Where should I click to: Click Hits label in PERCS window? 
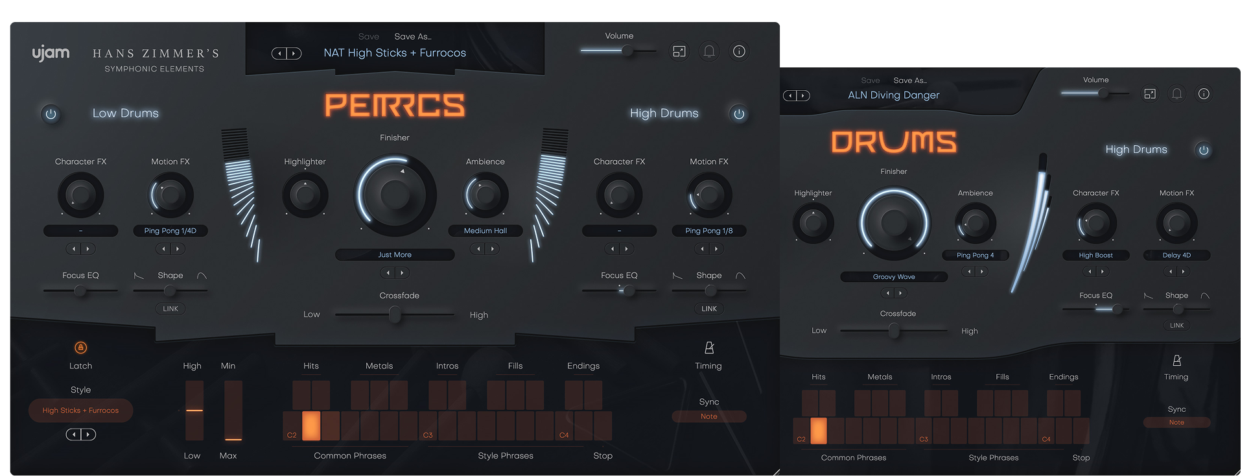(x=311, y=366)
